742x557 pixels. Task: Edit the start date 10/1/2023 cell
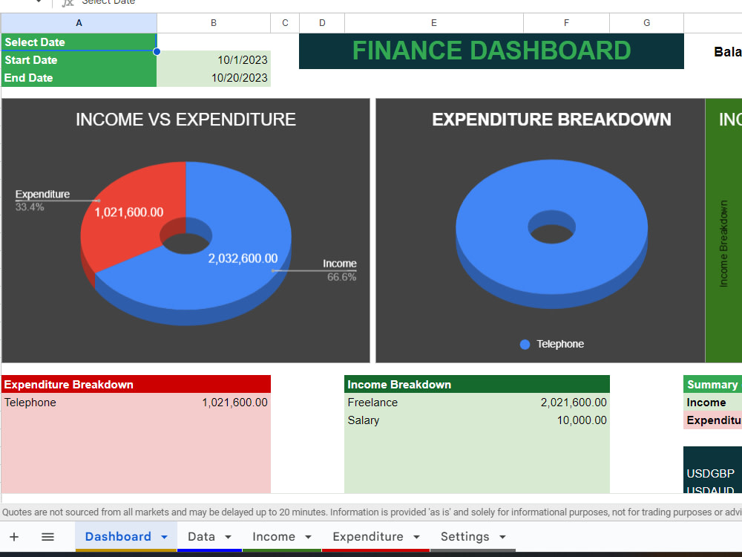coord(214,60)
